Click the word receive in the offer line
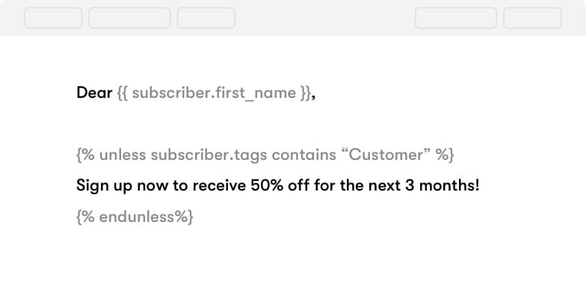 pos(219,185)
